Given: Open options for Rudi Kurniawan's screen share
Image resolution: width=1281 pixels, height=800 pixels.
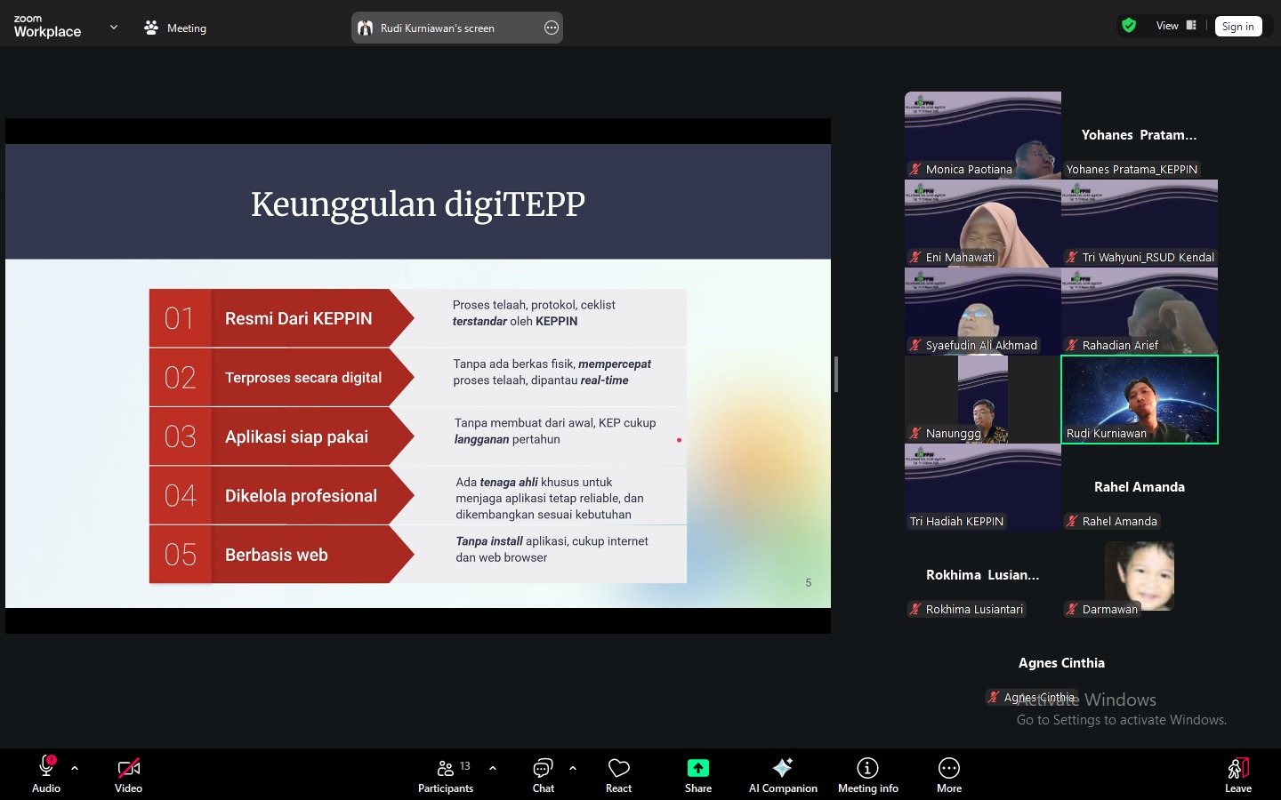Looking at the screenshot, I should (552, 28).
